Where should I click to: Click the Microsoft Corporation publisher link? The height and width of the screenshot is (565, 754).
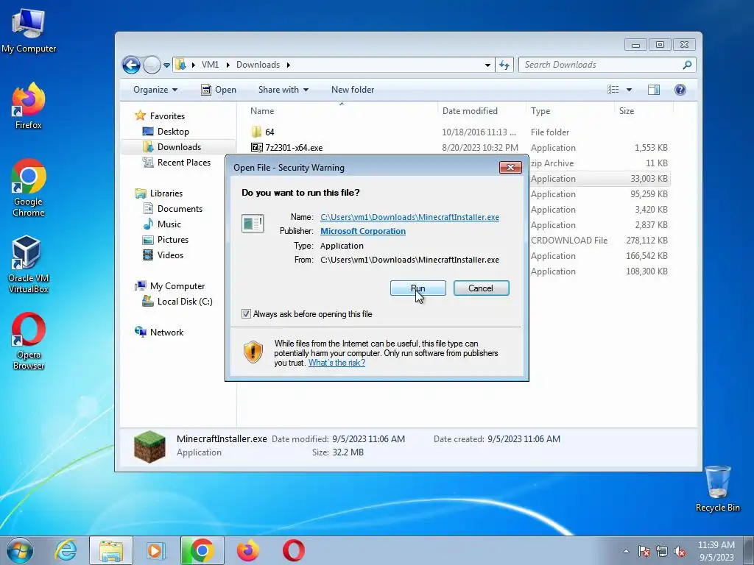pos(363,231)
